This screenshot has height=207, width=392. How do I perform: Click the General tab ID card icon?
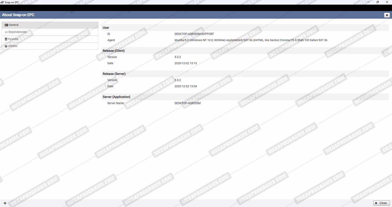(x=6, y=25)
